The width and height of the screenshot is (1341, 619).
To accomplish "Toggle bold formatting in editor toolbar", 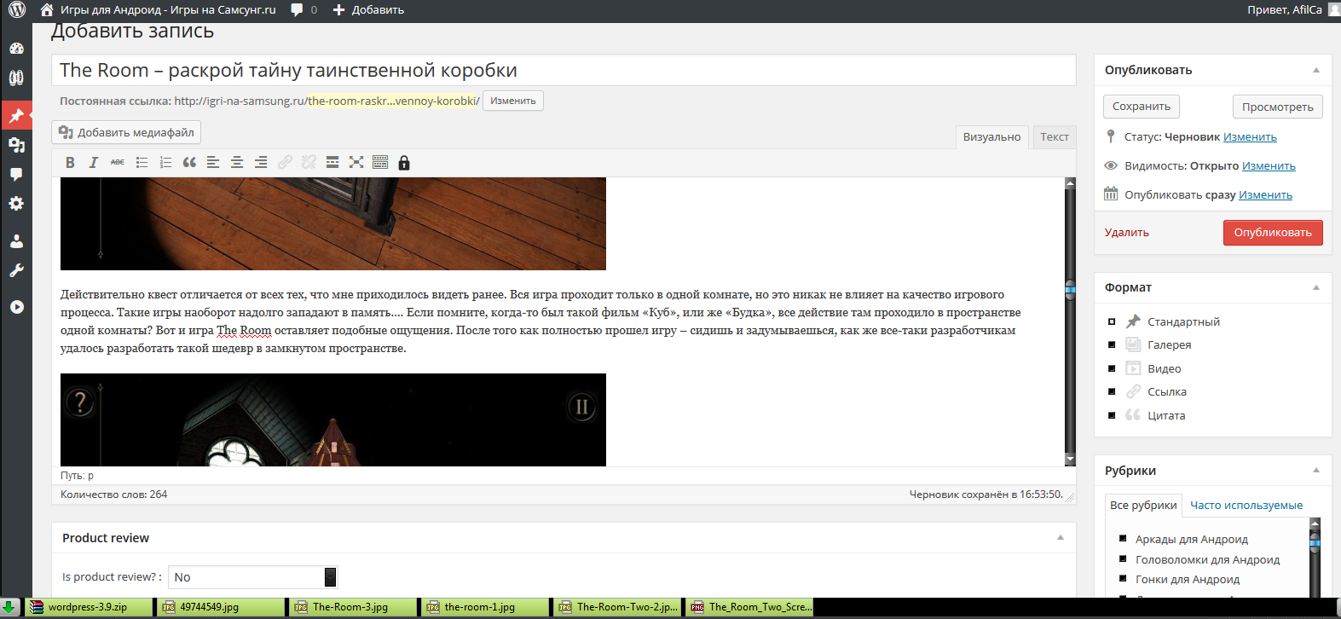I will coord(70,162).
